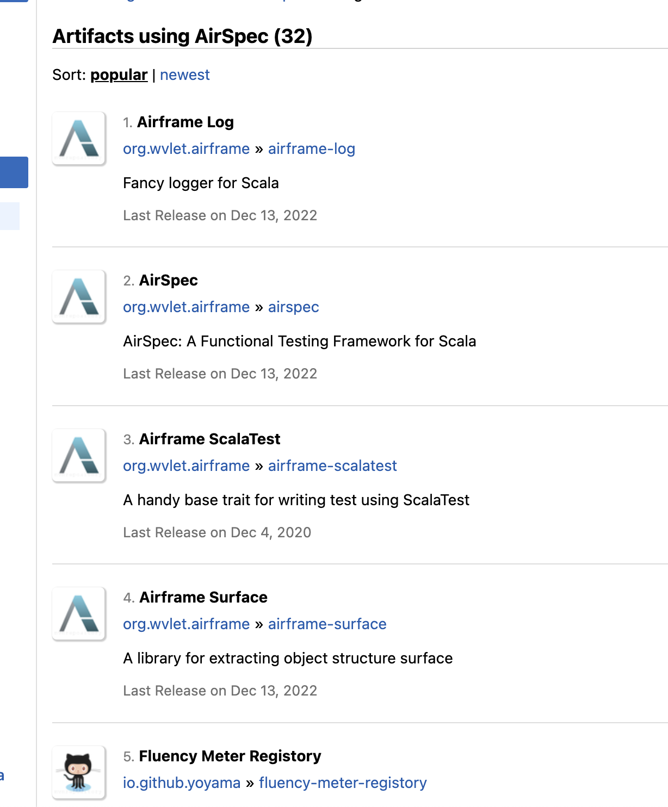
Task: Open org.wvlet.airframe group in Airframe Log entry
Action: tap(186, 148)
